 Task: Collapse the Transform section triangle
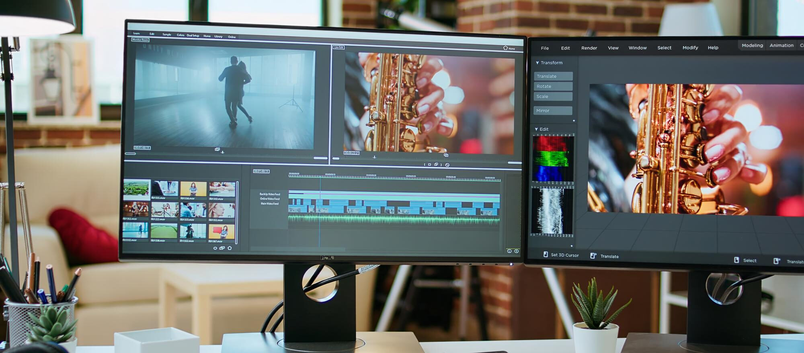click(537, 63)
